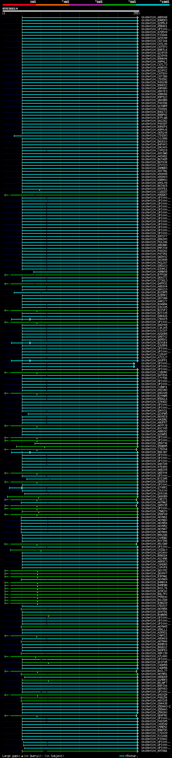Click the UniRef100_P49396 label
Image resolution: width=172 pixels, height=758 pixels.
tap(154, 103)
